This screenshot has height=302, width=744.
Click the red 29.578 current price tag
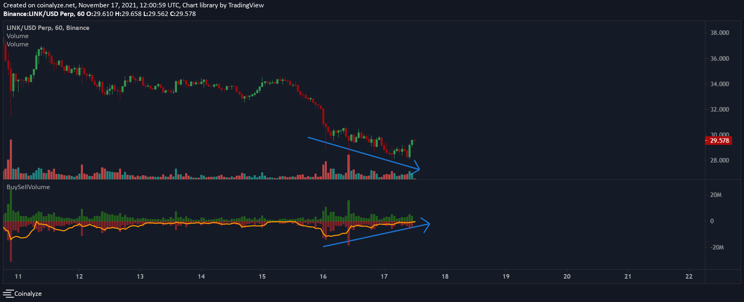[719, 141]
